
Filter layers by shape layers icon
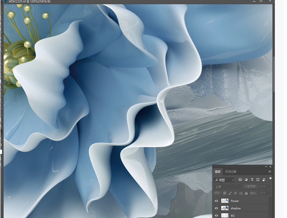coord(258,179)
